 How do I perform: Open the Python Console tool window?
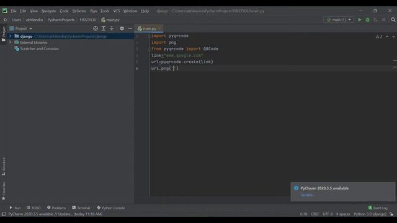click(110, 208)
